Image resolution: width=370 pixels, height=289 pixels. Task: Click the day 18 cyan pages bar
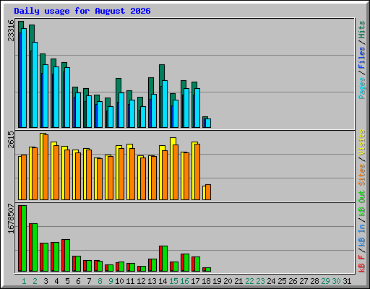click(x=208, y=123)
